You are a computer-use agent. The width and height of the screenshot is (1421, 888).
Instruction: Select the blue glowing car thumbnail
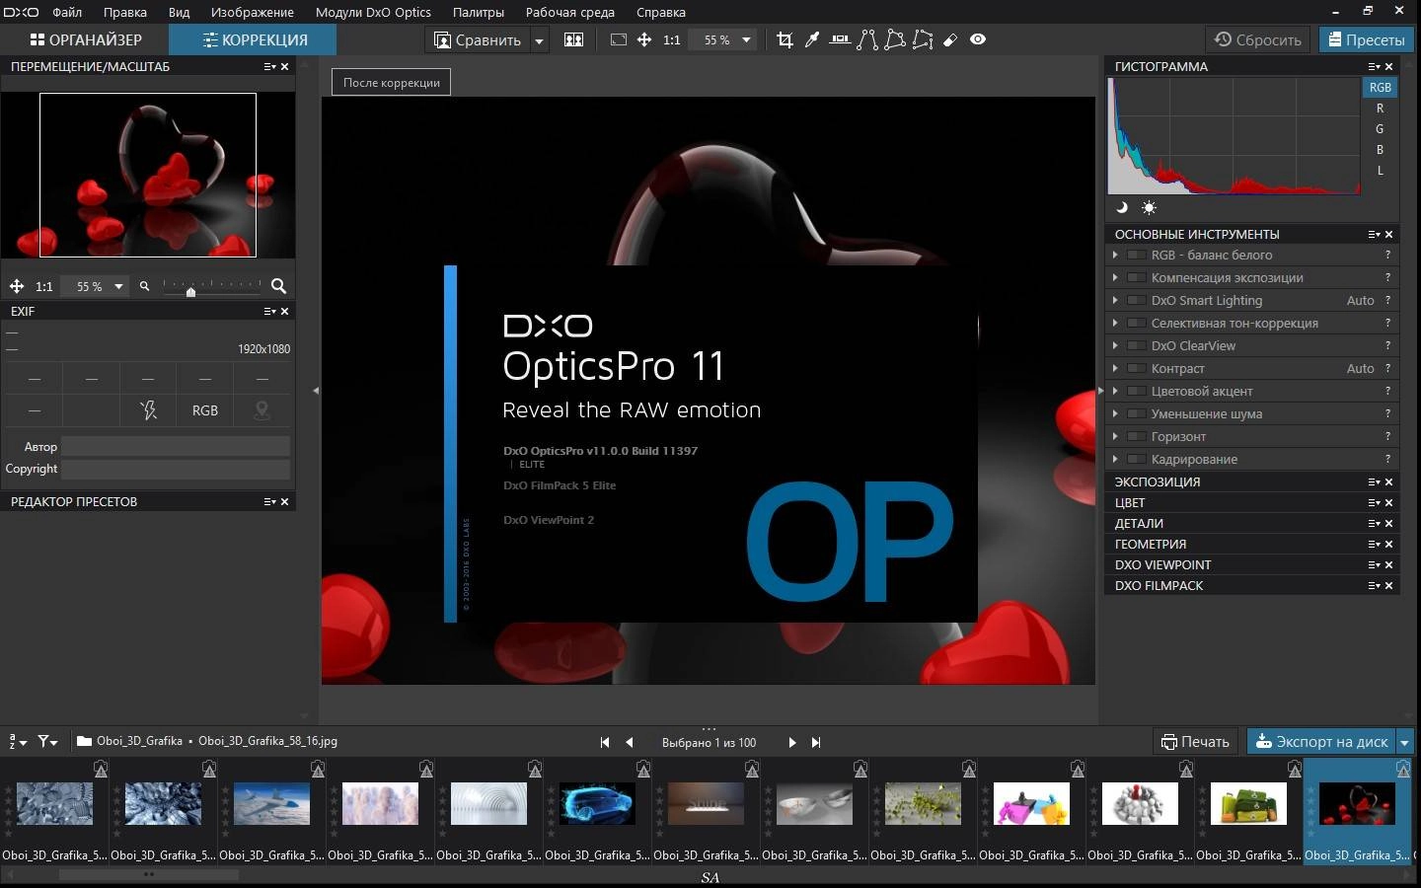pyautogui.click(x=597, y=804)
